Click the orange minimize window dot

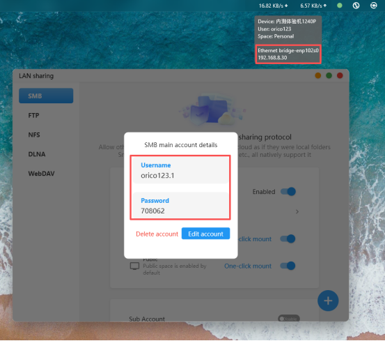point(317,75)
